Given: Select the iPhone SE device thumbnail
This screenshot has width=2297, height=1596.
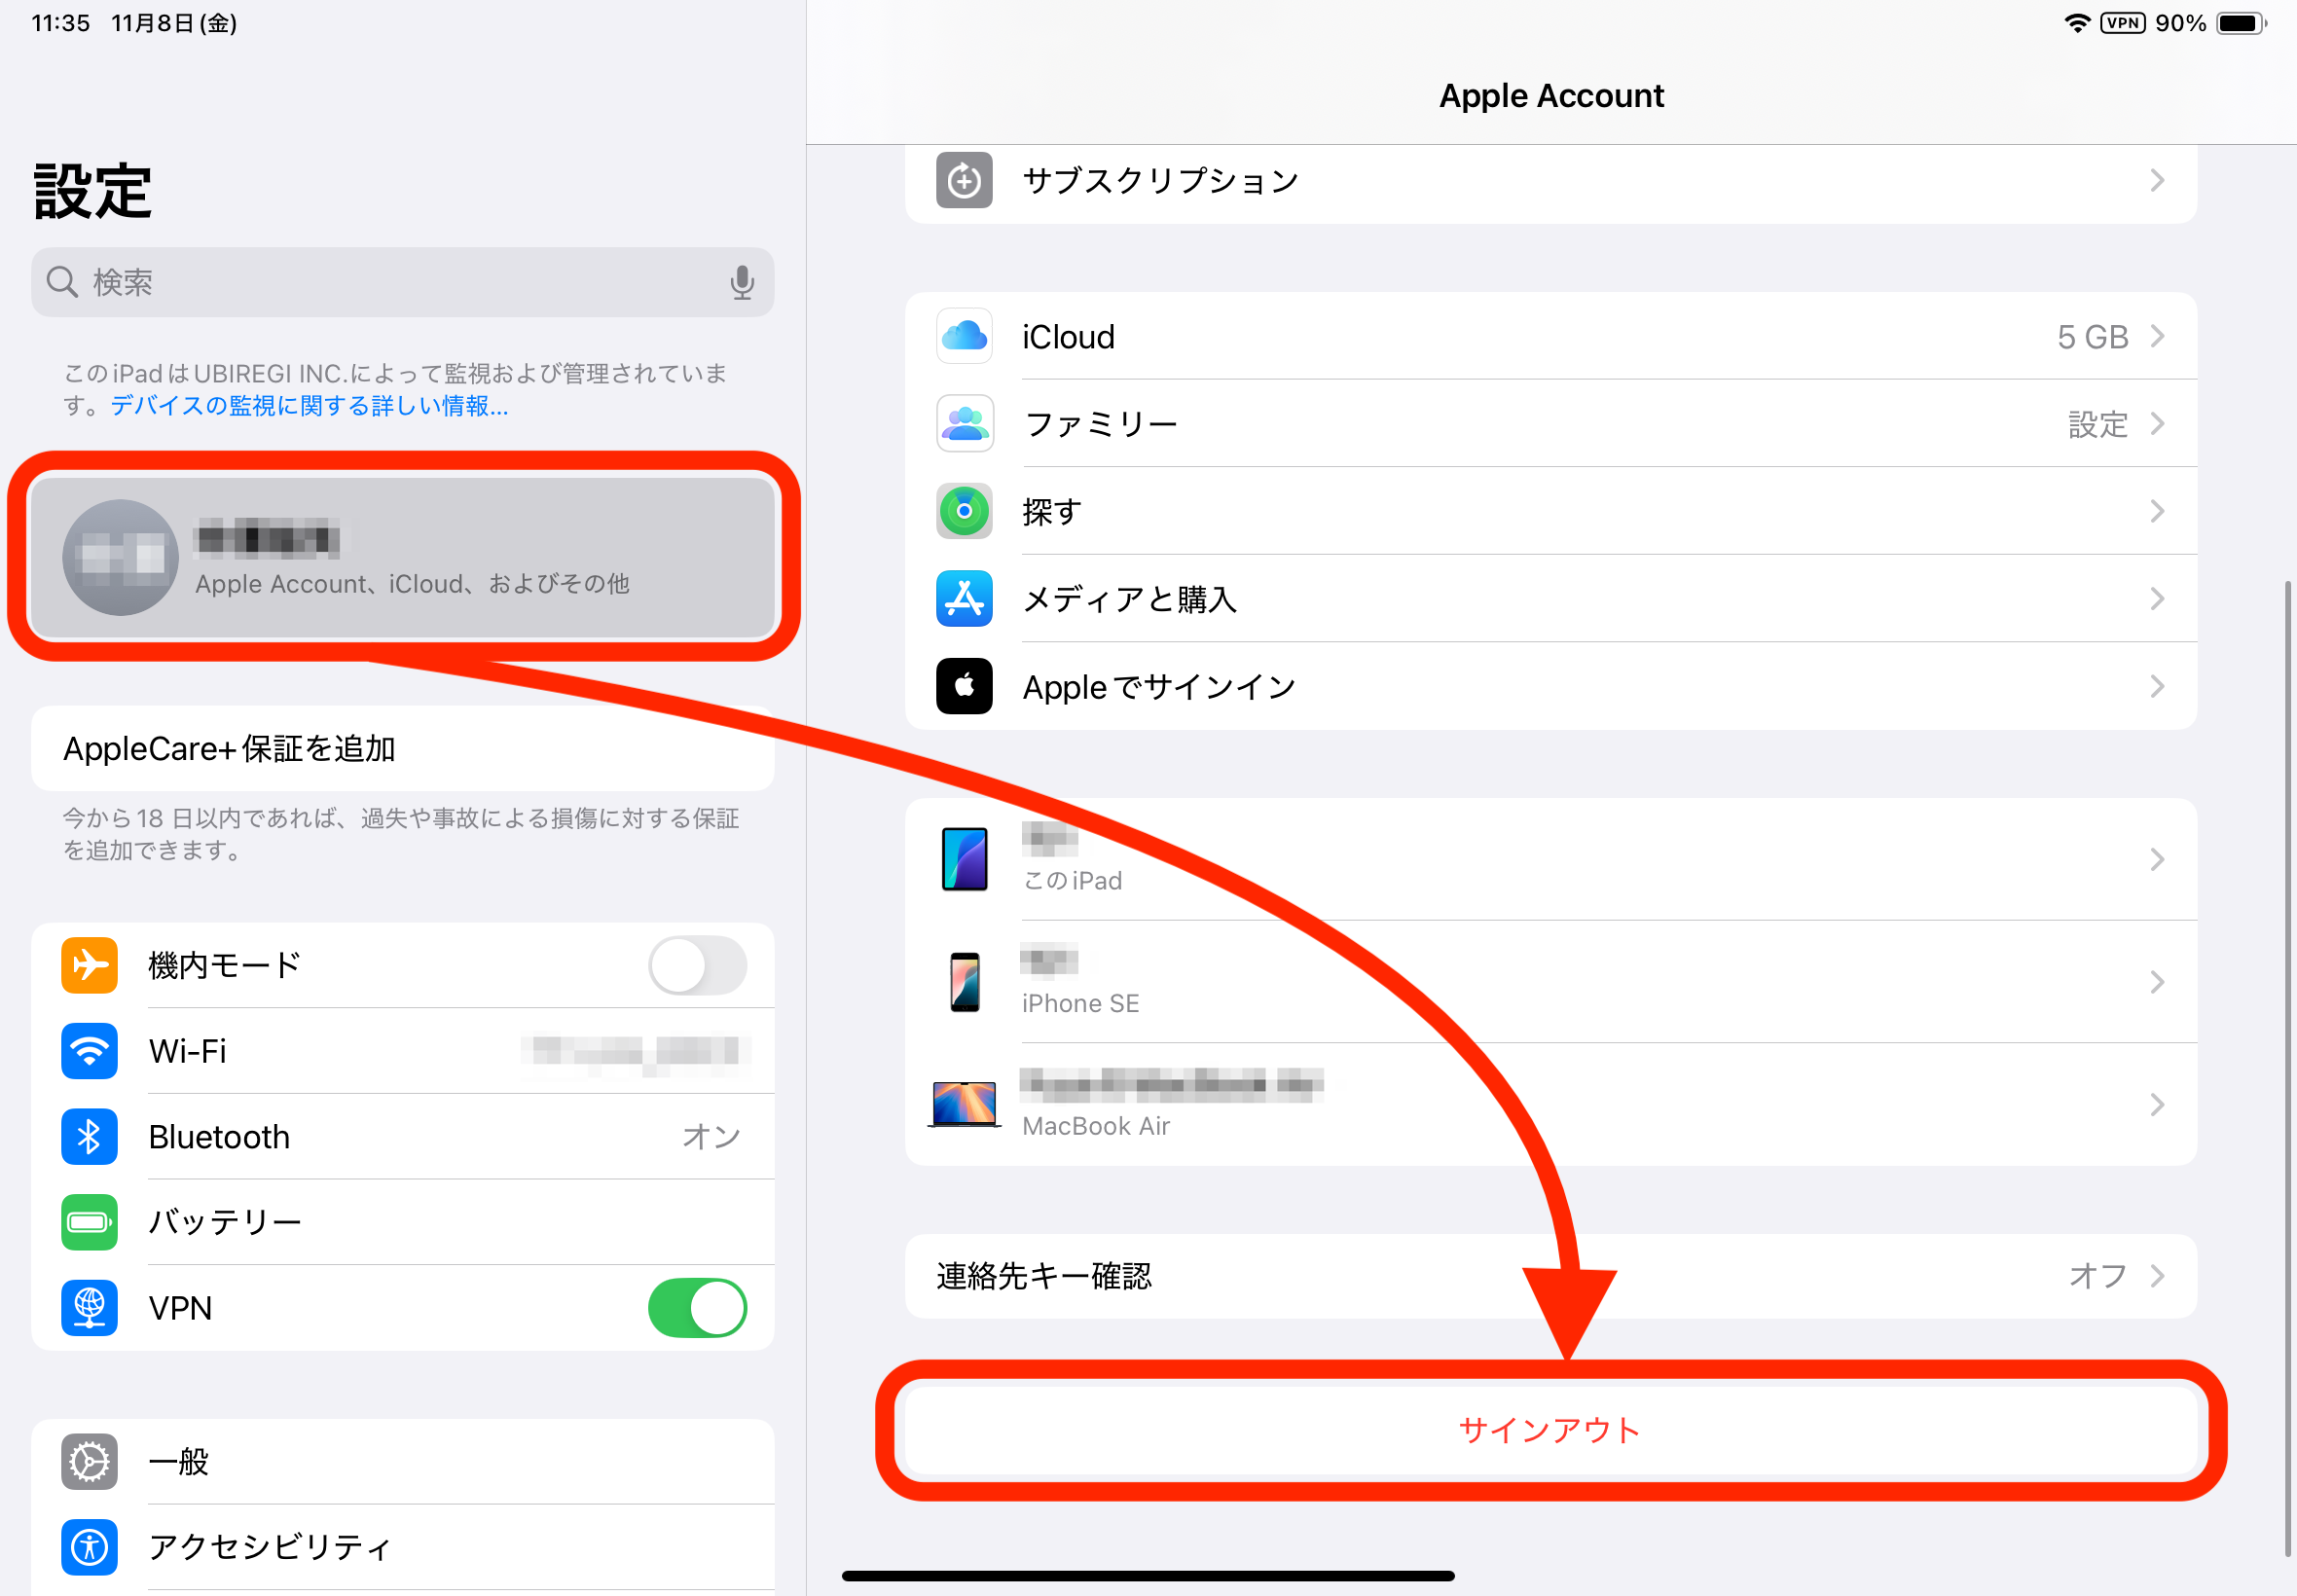Looking at the screenshot, I should tap(964, 982).
